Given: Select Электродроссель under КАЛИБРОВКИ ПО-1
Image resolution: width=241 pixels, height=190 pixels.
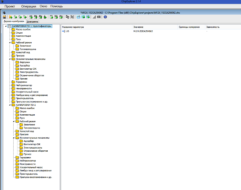Looking at the screenshot, I should click(29, 72).
